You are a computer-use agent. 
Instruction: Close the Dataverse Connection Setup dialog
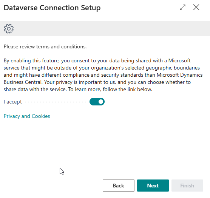[x=196, y=7]
